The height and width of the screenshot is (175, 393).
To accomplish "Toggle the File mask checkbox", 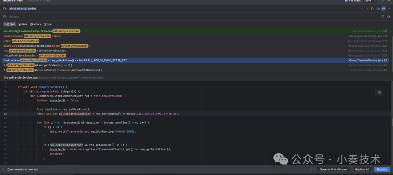I will coord(346,1).
